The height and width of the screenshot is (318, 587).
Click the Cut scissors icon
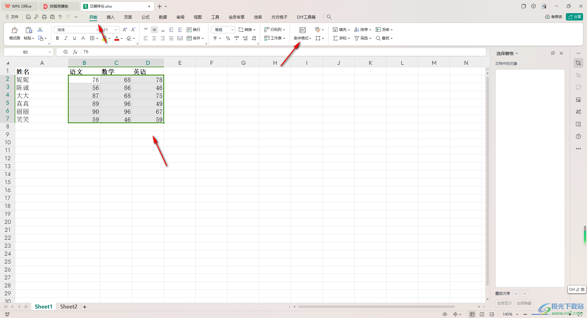point(40,30)
